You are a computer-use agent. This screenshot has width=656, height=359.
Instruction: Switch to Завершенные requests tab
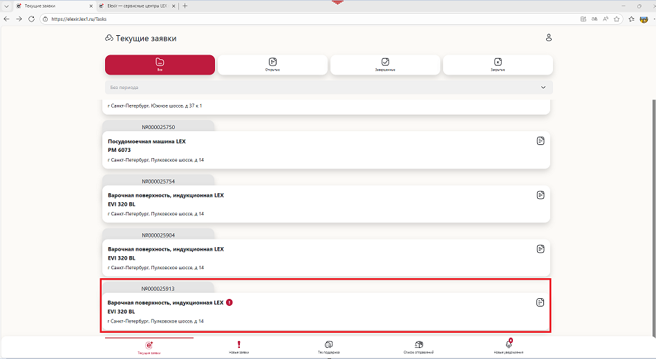385,64
